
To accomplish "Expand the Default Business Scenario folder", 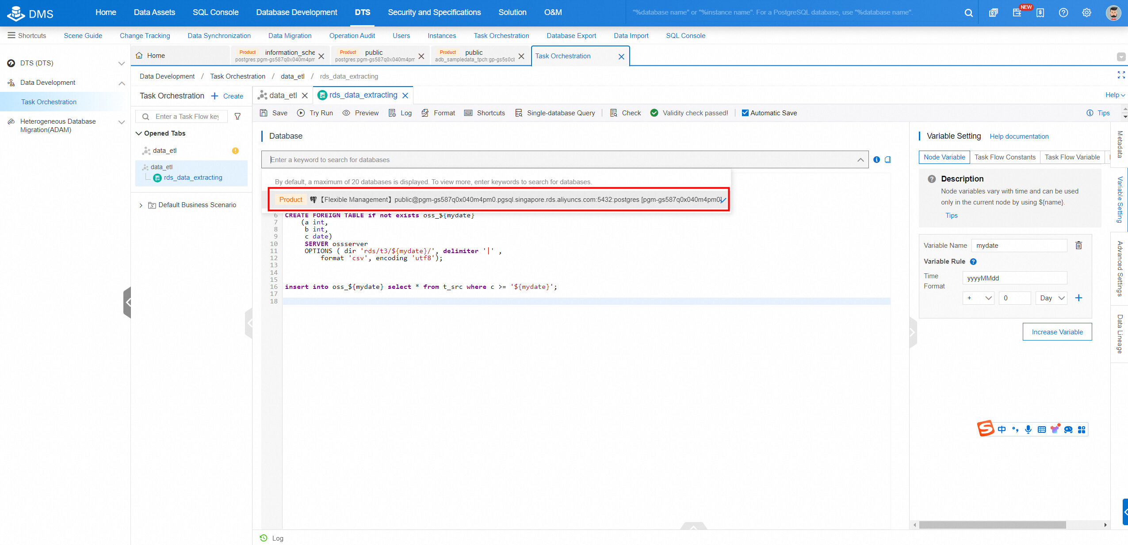I will pos(141,205).
